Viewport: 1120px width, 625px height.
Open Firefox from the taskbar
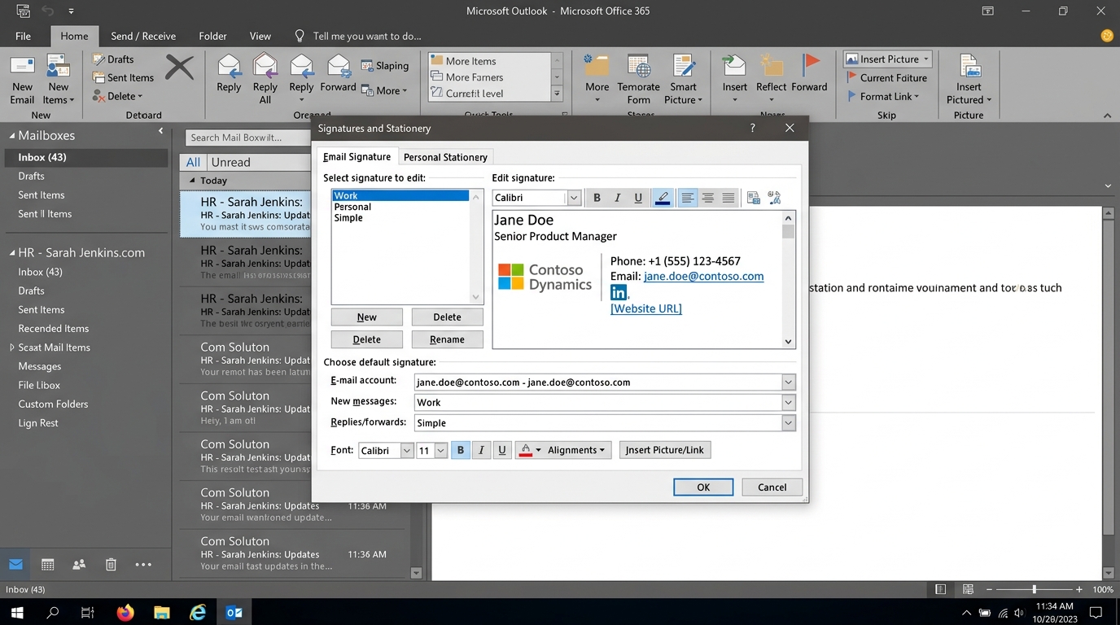(125, 612)
